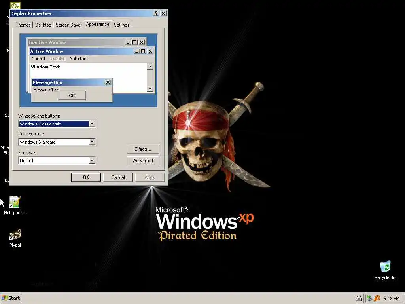Click Selected in the preview menu
The width and height of the screenshot is (405, 304).
[78, 59]
